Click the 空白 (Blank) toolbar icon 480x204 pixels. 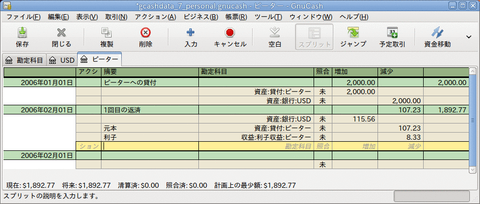pyautogui.click(x=275, y=37)
